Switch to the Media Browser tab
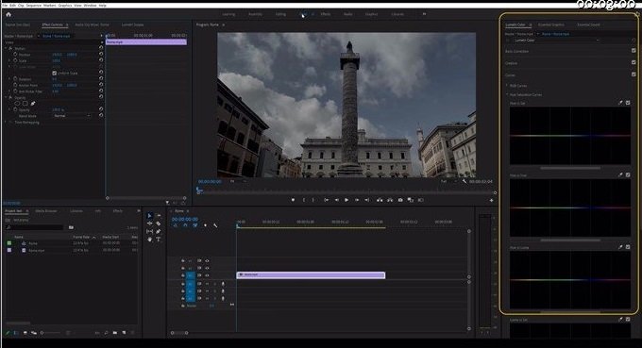Image resolution: width=642 pixels, height=348 pixels. pyautogui.click(x=46, y=211)
